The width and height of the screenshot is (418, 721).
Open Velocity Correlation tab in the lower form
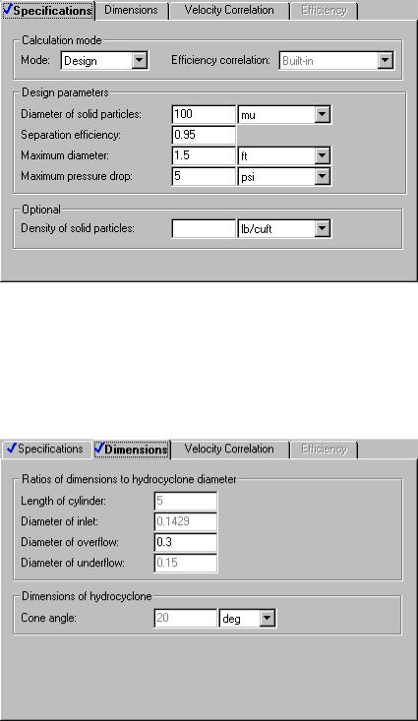(x=229, y=449)
